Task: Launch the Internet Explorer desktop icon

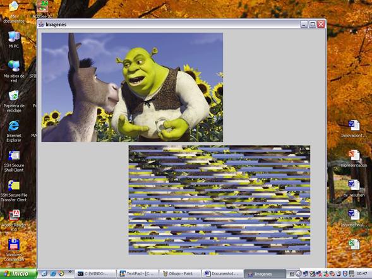Action: (x=14, y=131)
